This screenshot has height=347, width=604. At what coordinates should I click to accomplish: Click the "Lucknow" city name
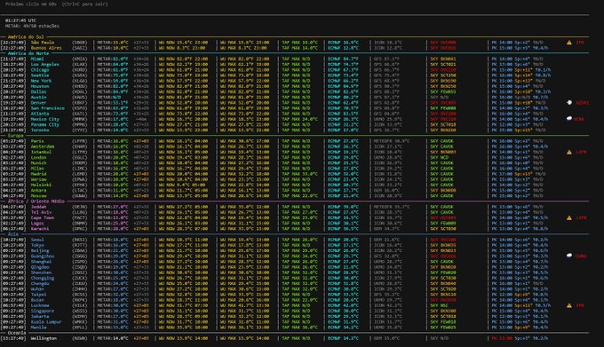pyautogui.click(x=40, y=305)
